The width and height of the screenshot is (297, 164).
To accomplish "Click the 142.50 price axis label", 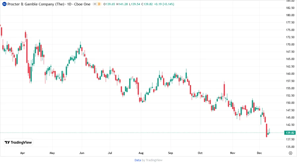I will point(290,125).
